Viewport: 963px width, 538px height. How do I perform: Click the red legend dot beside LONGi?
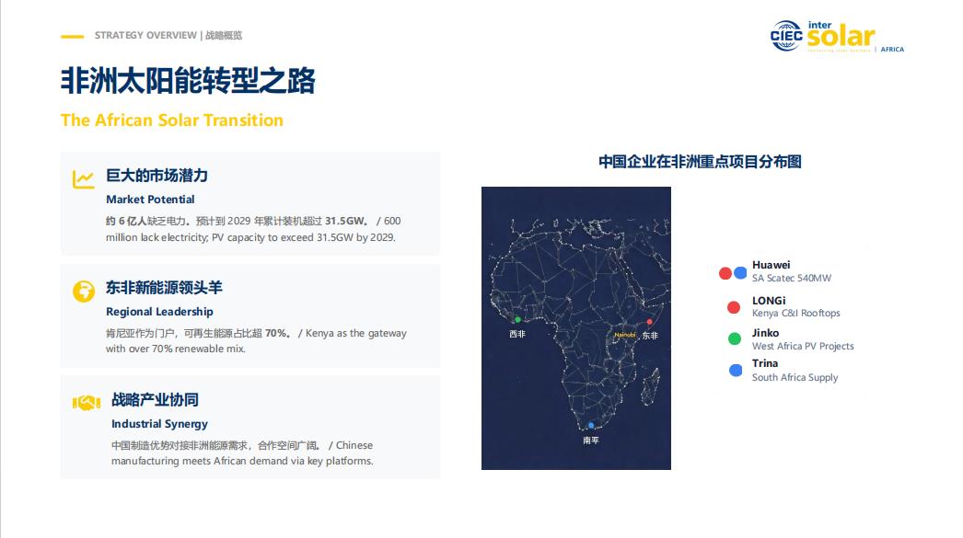click(734, 307)
